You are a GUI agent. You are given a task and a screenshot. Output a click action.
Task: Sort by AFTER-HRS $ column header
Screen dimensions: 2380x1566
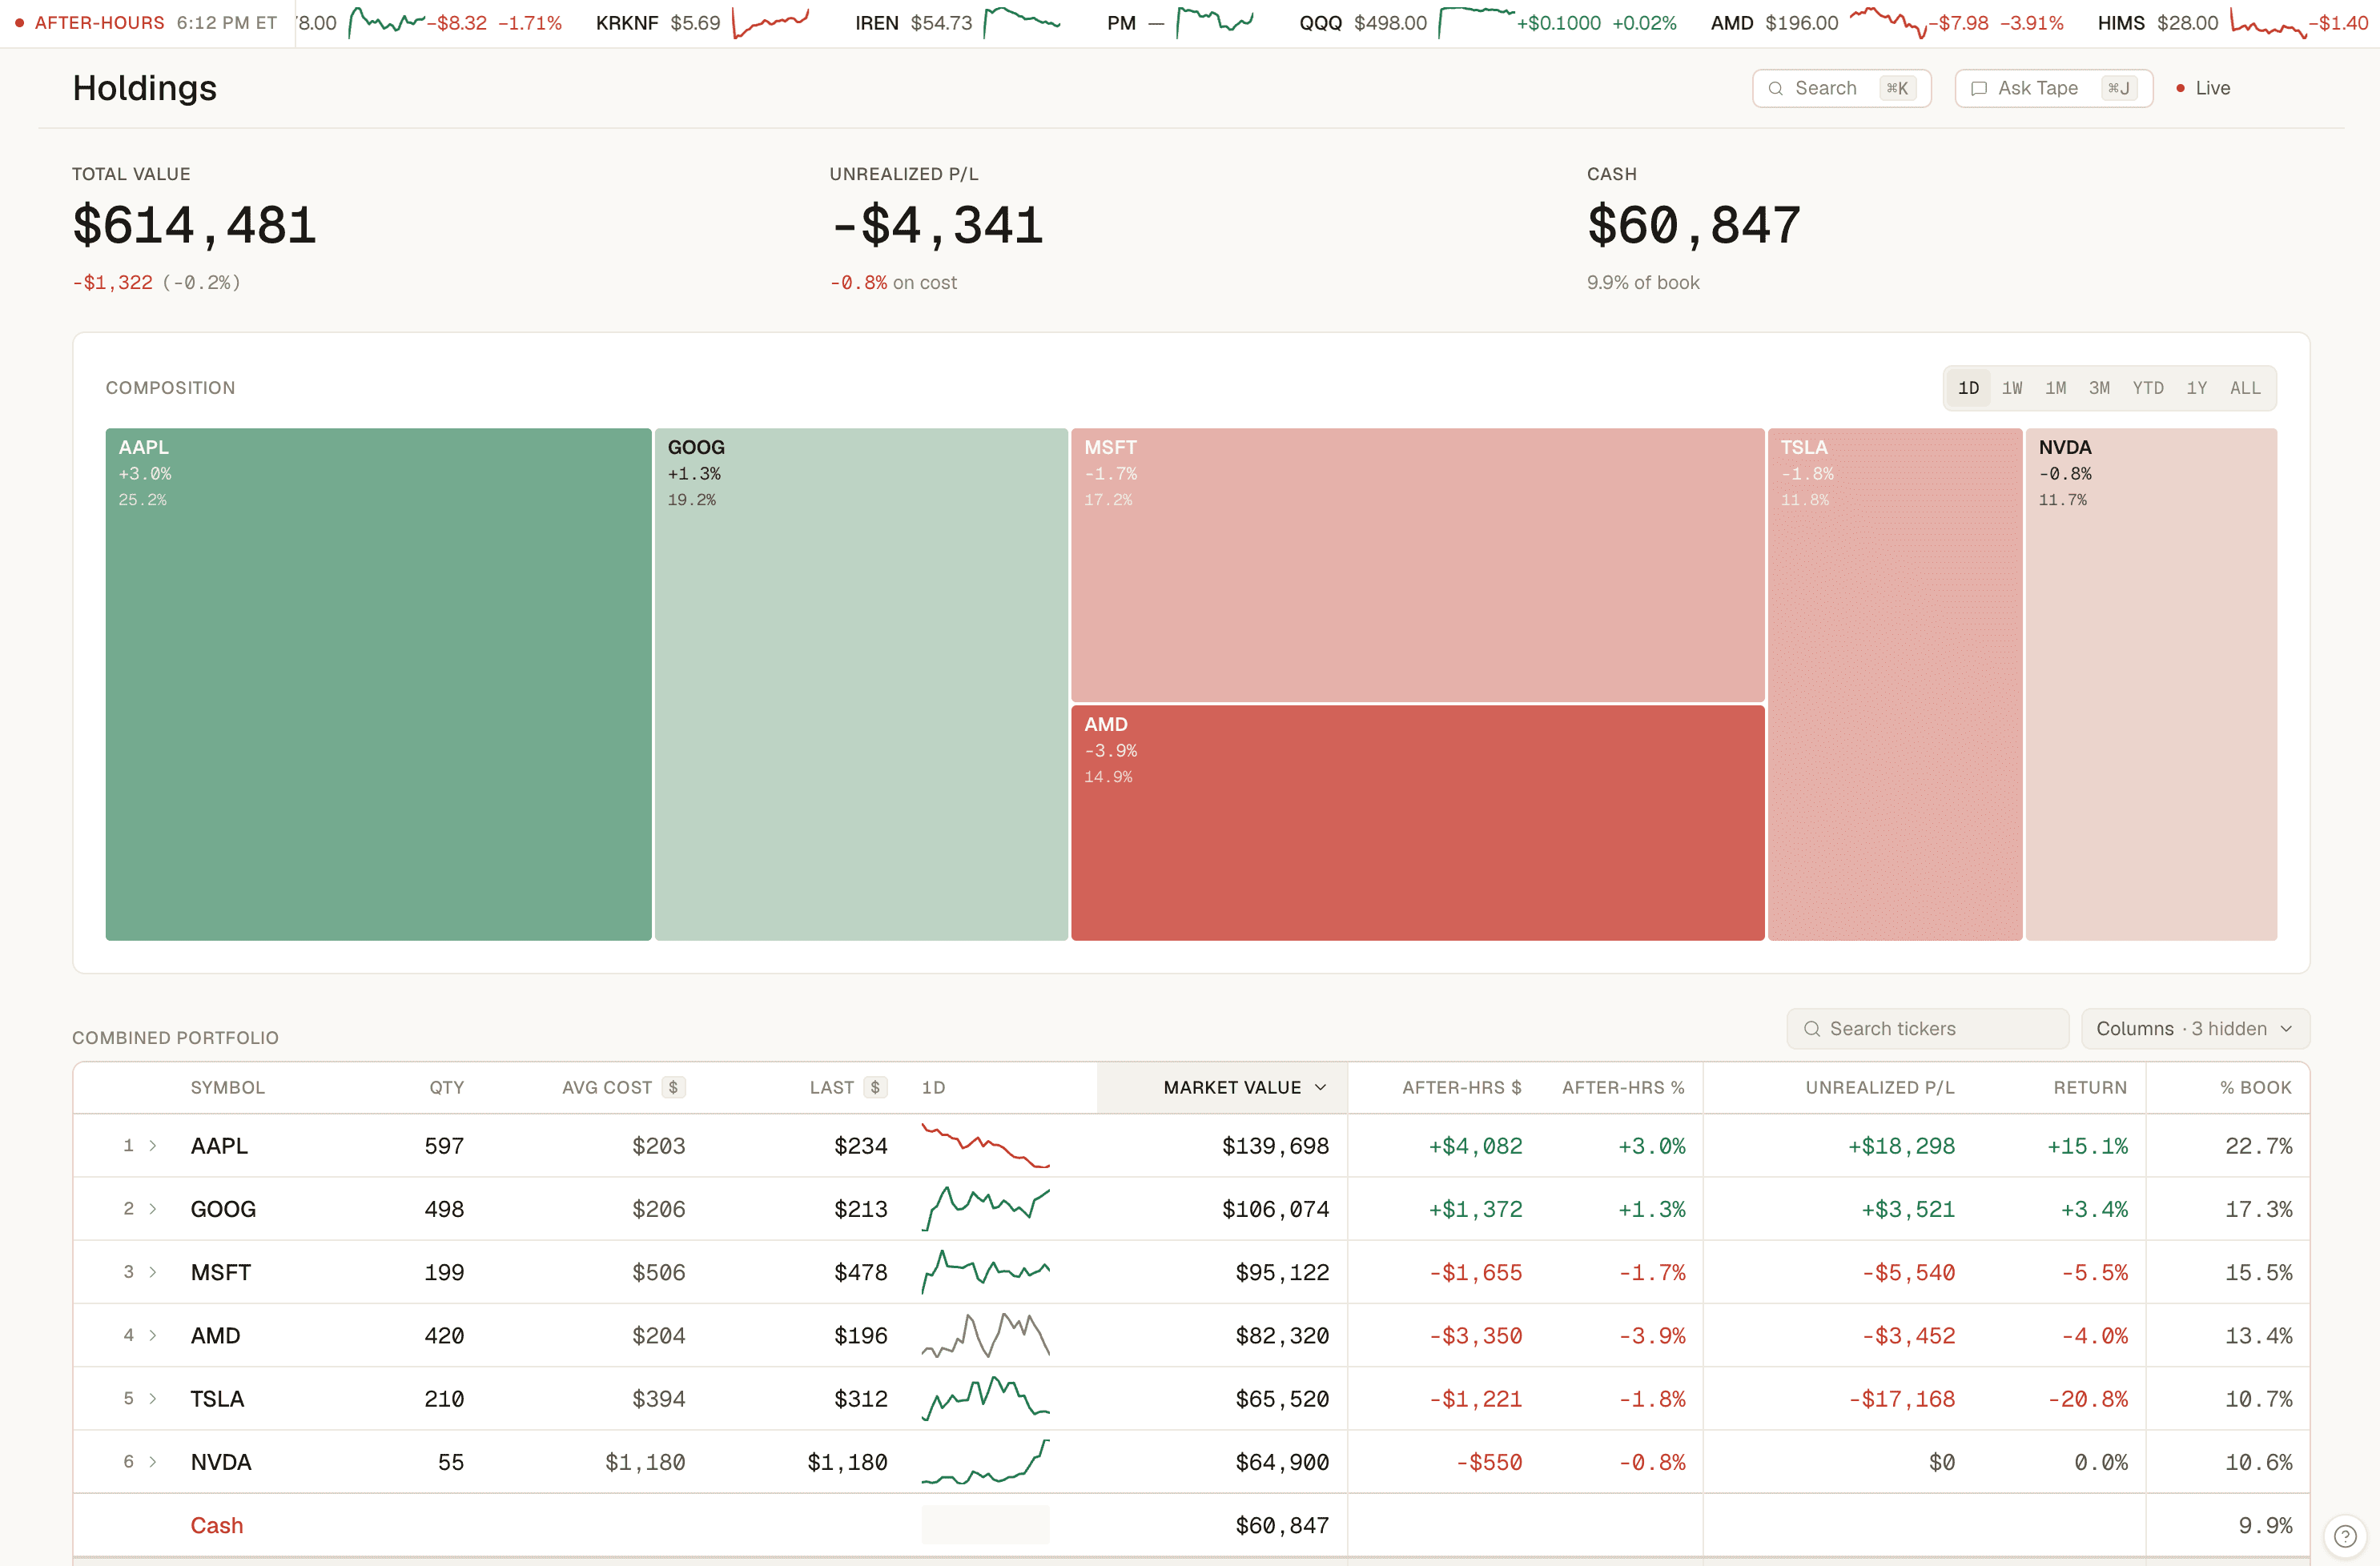pos(1462,1087)
